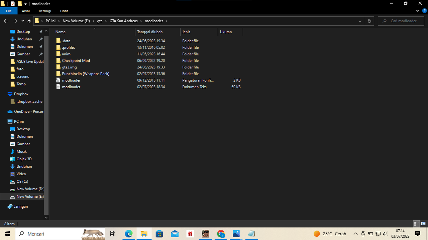Show hidden system tray icons

[x=355, y=234]
